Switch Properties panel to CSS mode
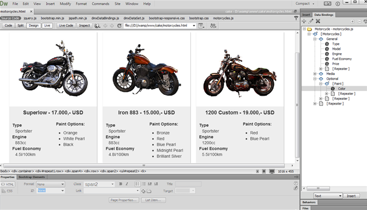Screen dimensions: 367x210 7,191
